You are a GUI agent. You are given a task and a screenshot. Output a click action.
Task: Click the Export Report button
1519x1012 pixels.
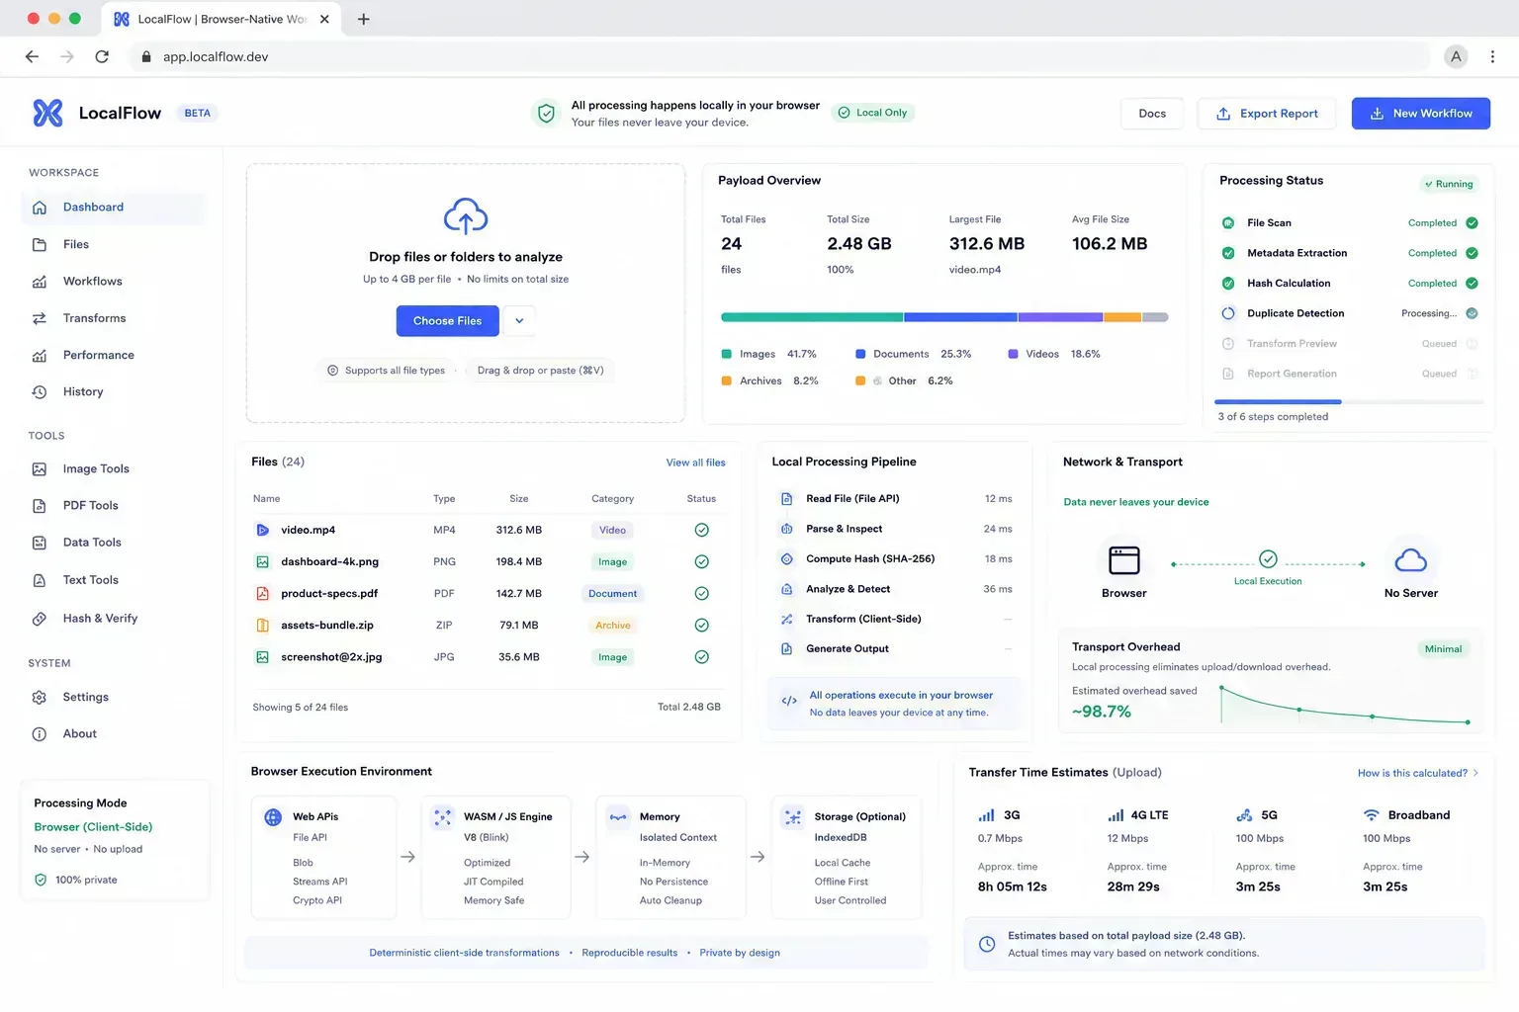pyautogui.click(x=1267, y=113)
